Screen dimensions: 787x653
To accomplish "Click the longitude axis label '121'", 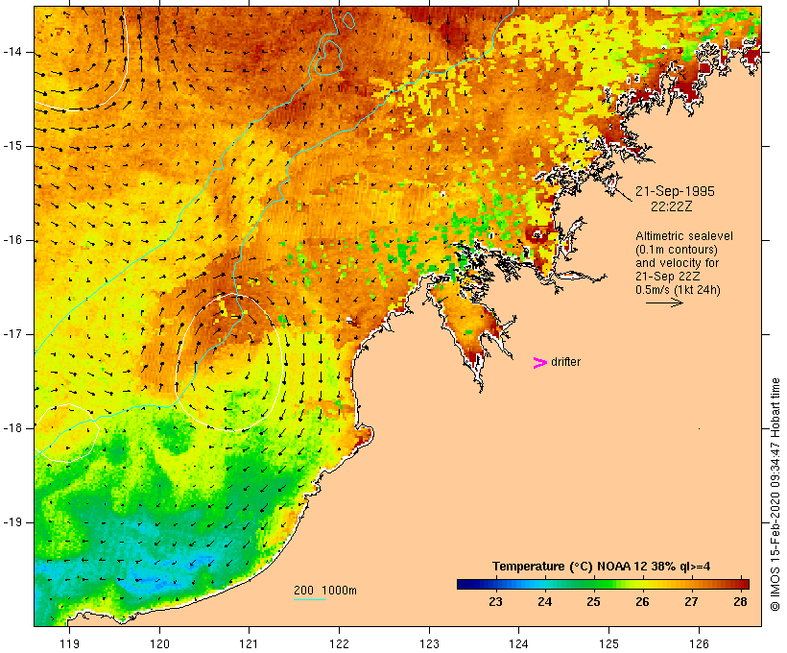I will [x=249, y=644].
